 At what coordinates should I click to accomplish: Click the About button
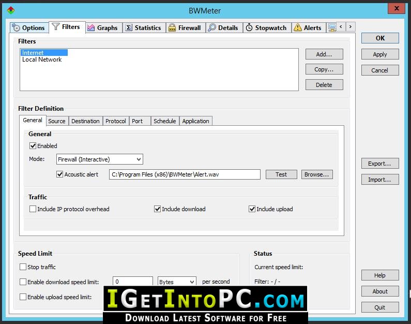[380, 291]
